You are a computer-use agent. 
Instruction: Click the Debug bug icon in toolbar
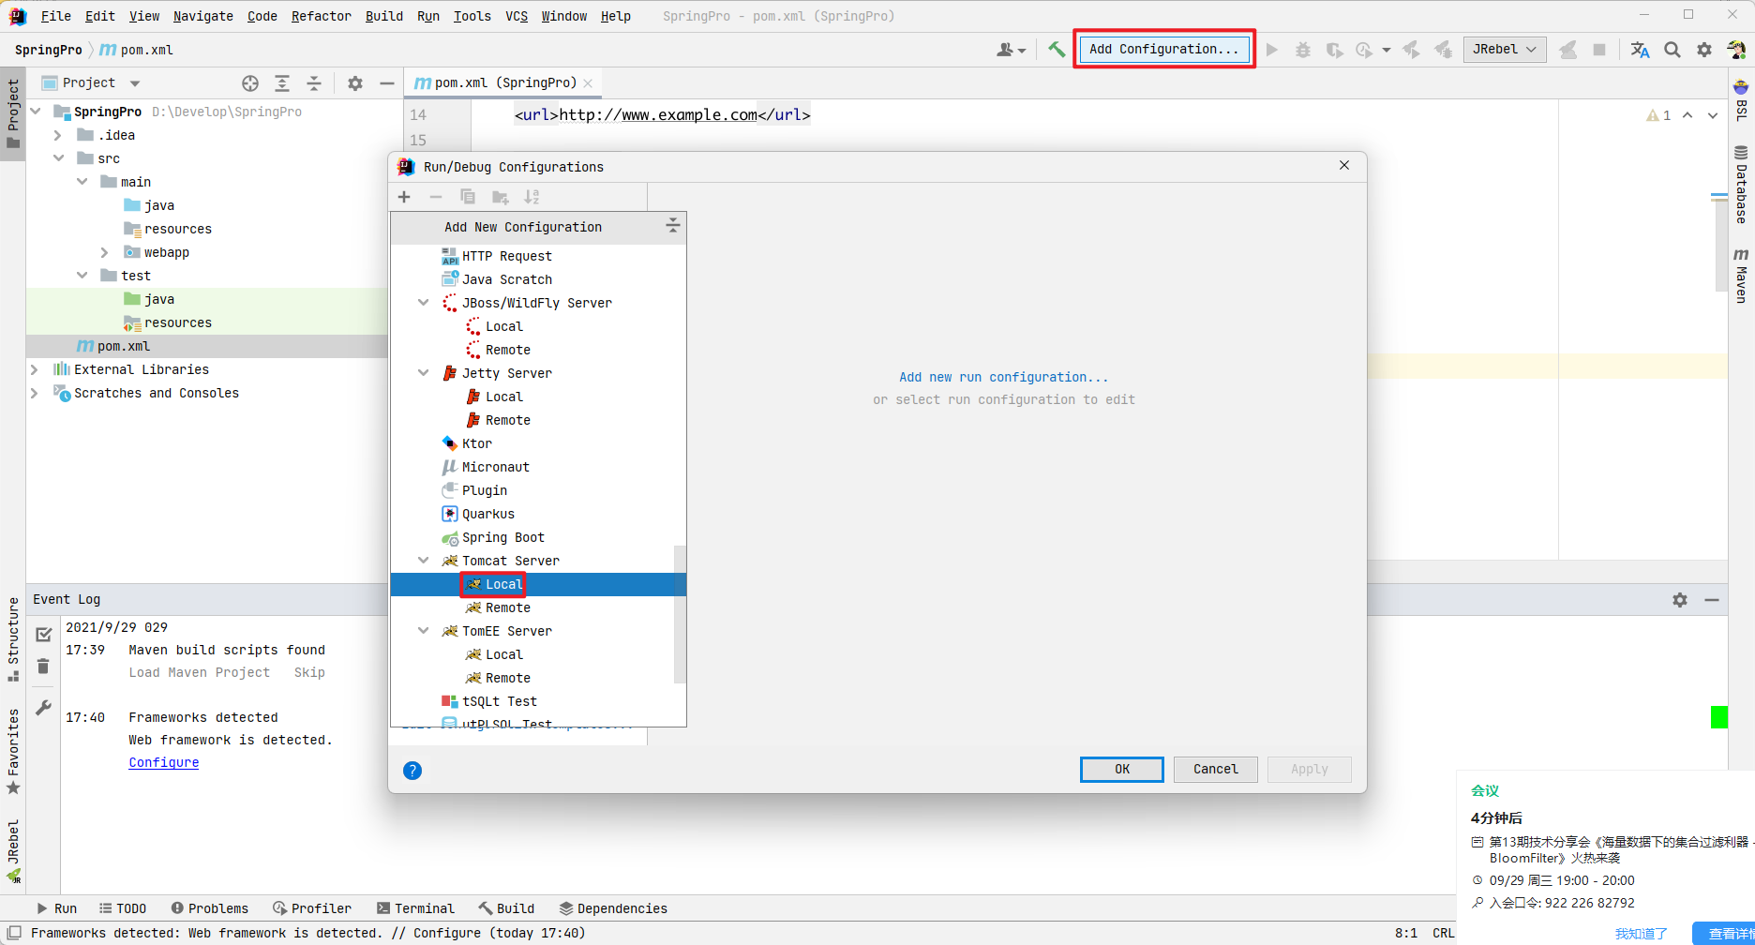(x=1303, y=50)
